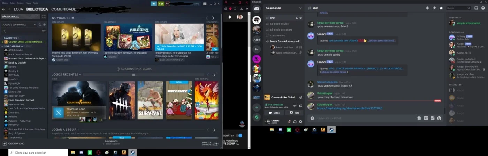Show next Jogar a Seguir items arrow
Image resolution: width=488 pixels, height=156 pixels.
pyautogui.click(x=214, y=130)
